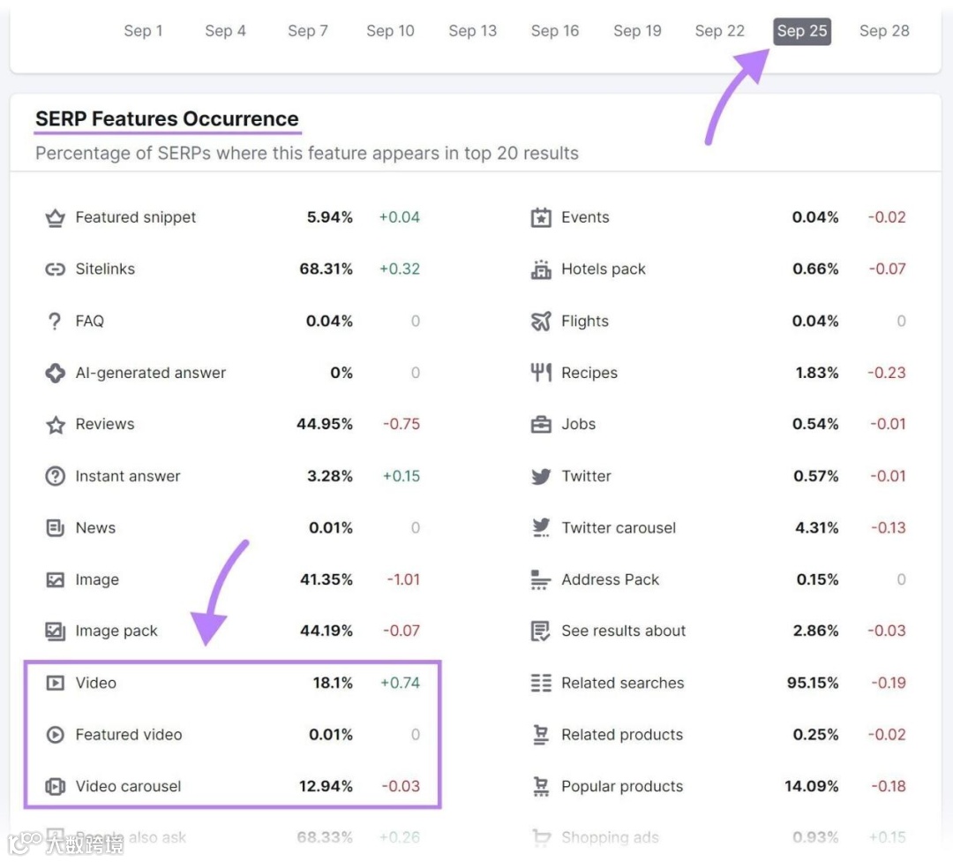Click the Featured snippet crown icon
This screenshot has height=862, width=953.
[56, 217]
